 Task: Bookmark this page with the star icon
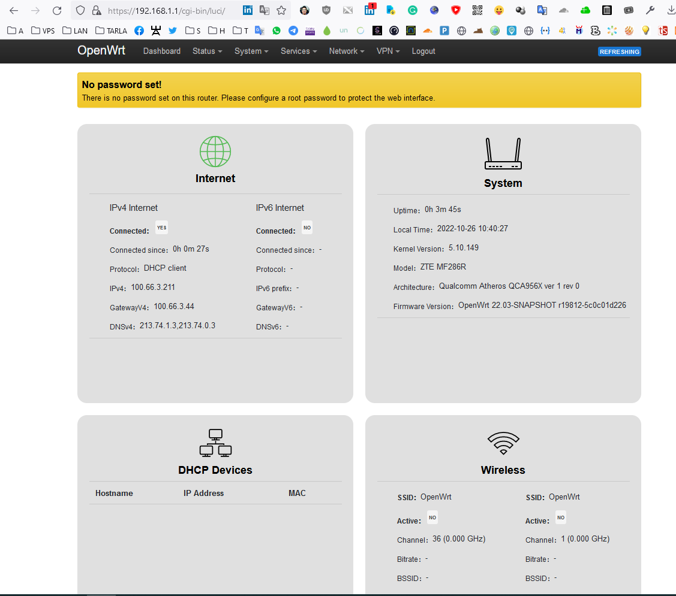281,11
